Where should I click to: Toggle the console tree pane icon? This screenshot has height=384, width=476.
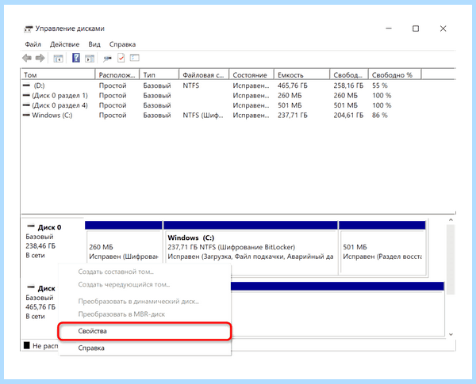point(58,58)
